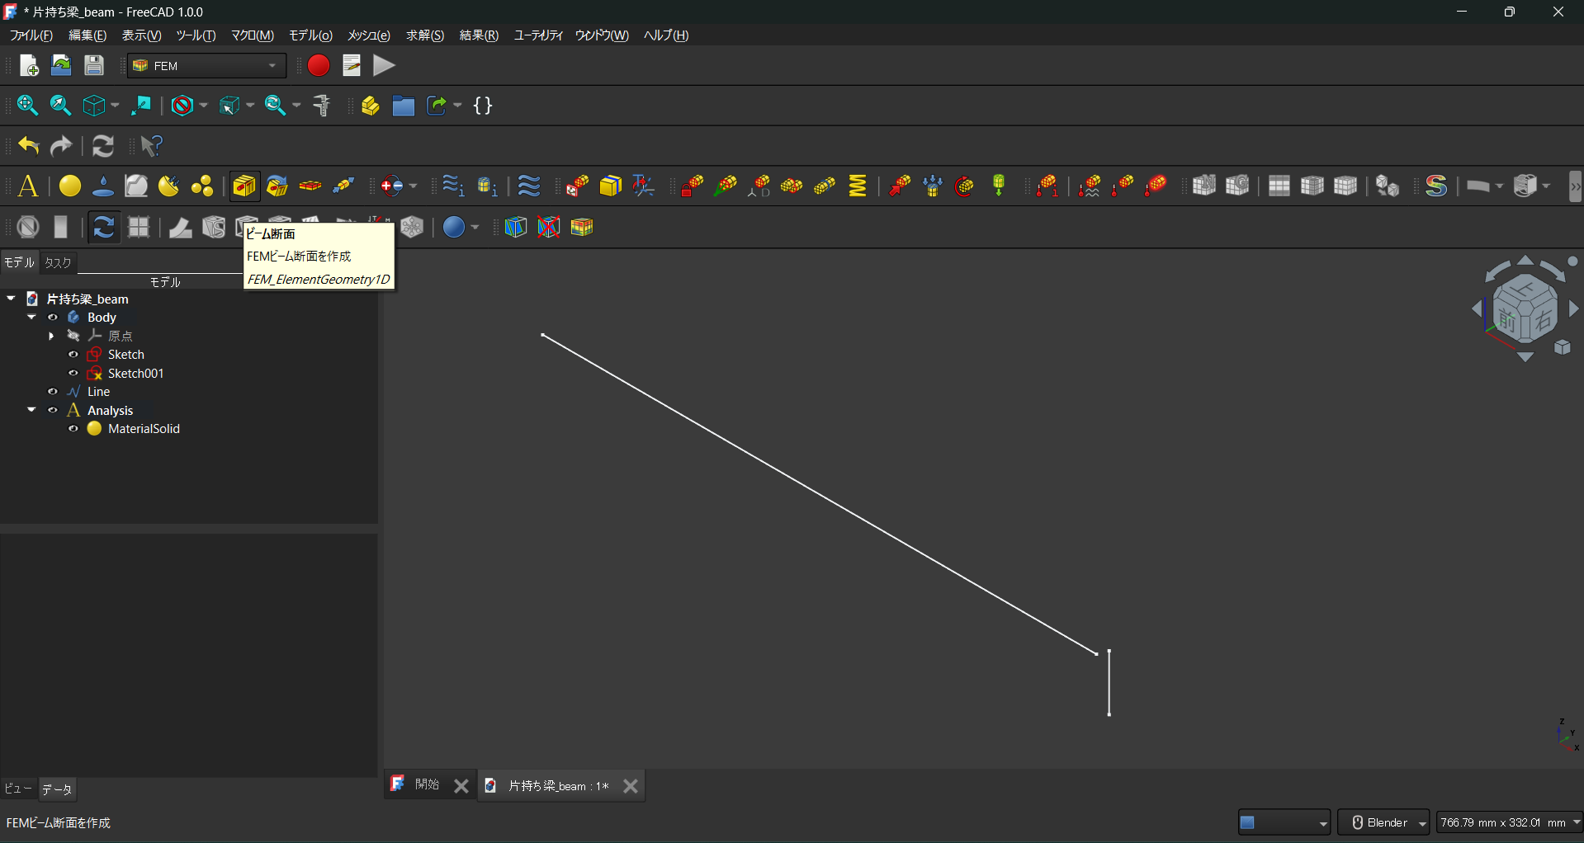This screenshot has width=1584, height=843.
Task: Add fluid material for analysis
Action: coord(103,186)
